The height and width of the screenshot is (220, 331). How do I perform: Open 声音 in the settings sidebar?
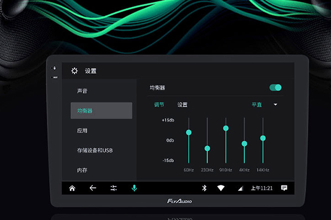tap(82, 91)
